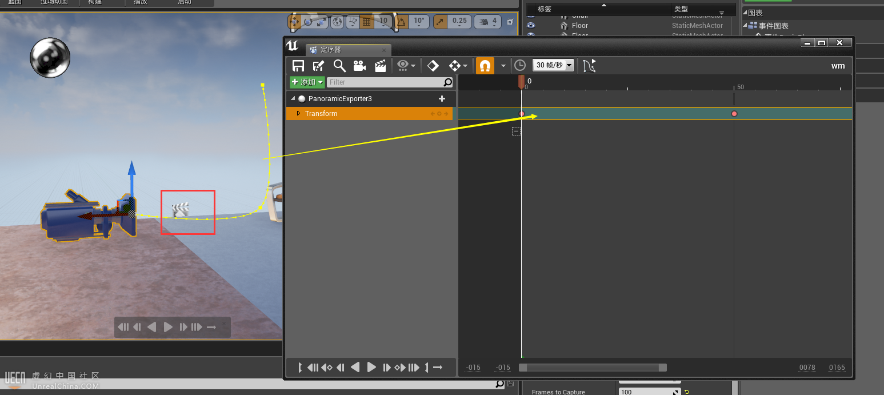This screenshot has width=884, height=395.
Task: Click the create camera icon in Sequencer
Action: (359, 66)
